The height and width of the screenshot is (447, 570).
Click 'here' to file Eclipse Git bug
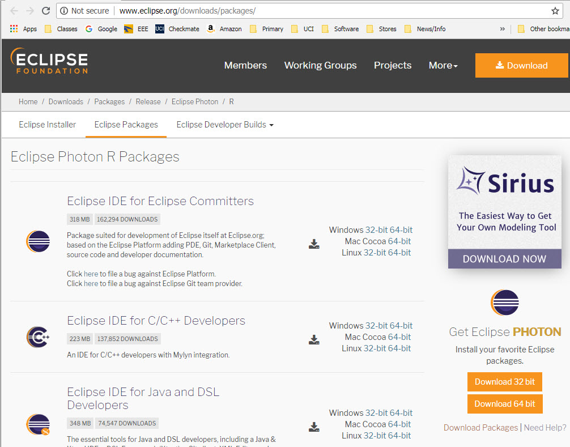91,283
